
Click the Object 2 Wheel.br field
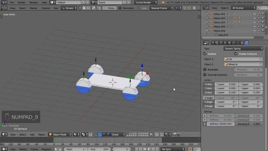243,64
